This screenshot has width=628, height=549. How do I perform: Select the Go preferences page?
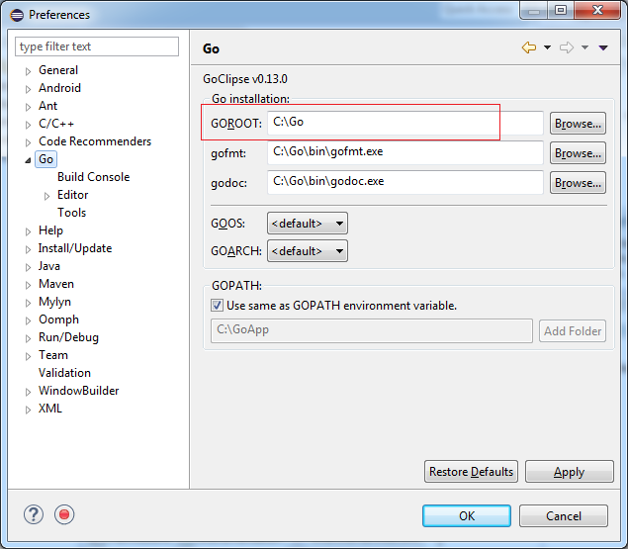click(45, 159)
